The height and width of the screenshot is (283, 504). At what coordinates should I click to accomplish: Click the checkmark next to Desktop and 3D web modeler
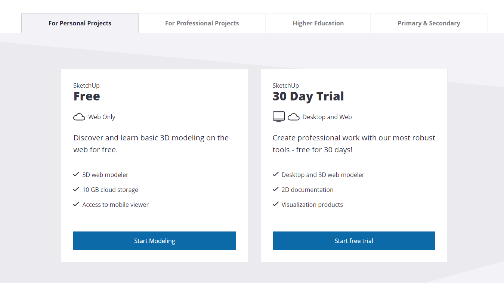click(276, 174)
